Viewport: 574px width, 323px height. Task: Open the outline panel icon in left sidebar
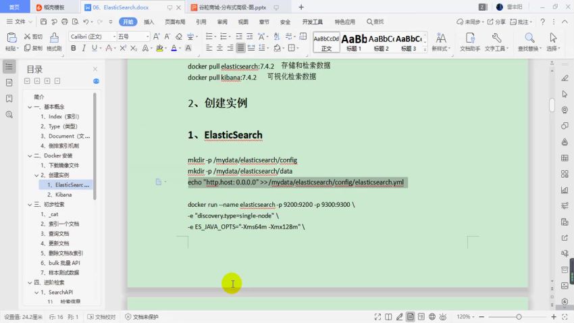pos(9,67)
